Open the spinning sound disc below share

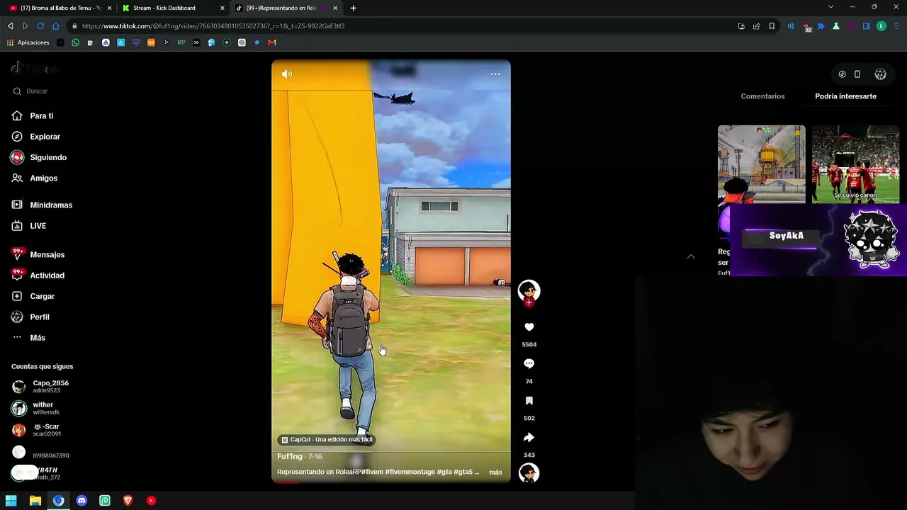point(529,472)
